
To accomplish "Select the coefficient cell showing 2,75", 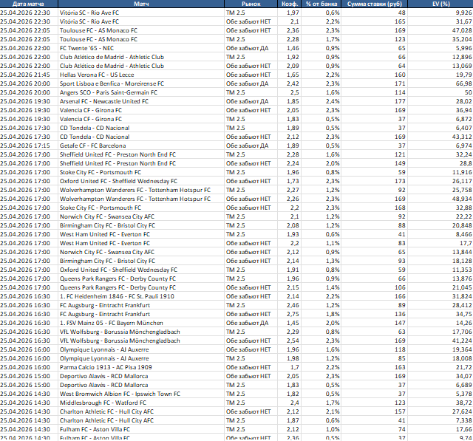I will tap(293, 314).
